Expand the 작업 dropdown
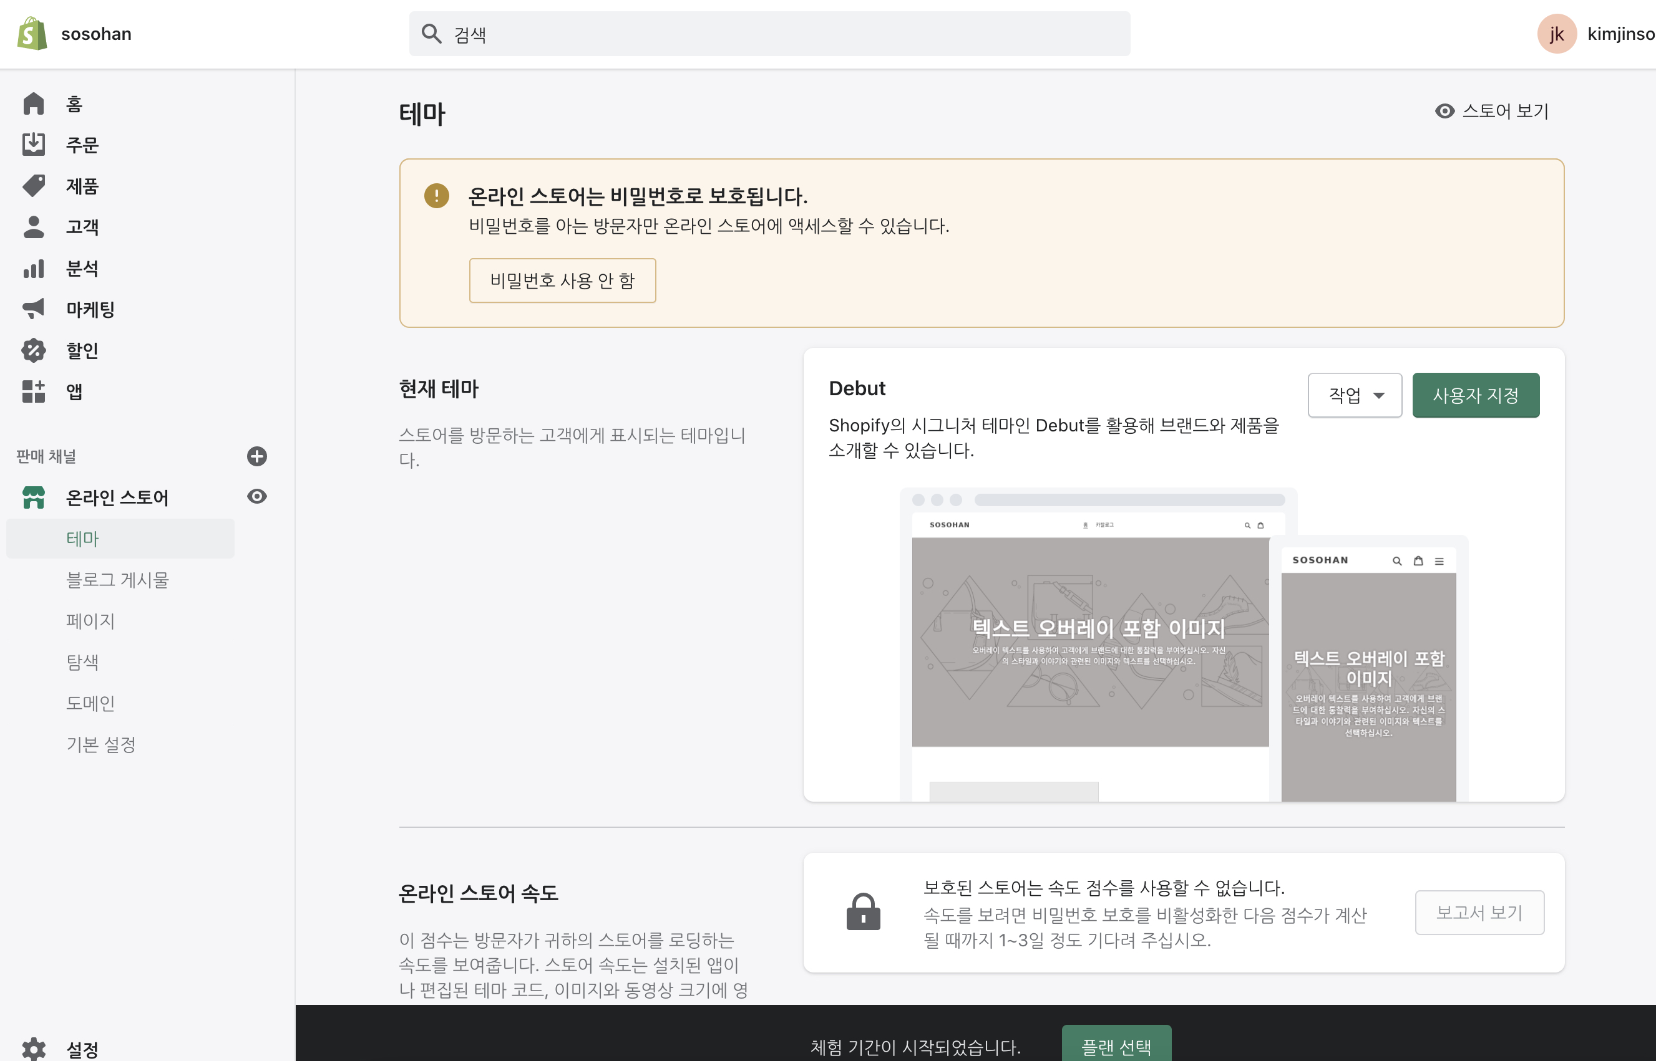Viewport: 1656px width, 1061px height. tap(1354, 395)
